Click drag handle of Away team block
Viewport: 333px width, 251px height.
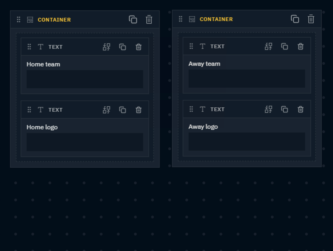(x=191, y=46)
